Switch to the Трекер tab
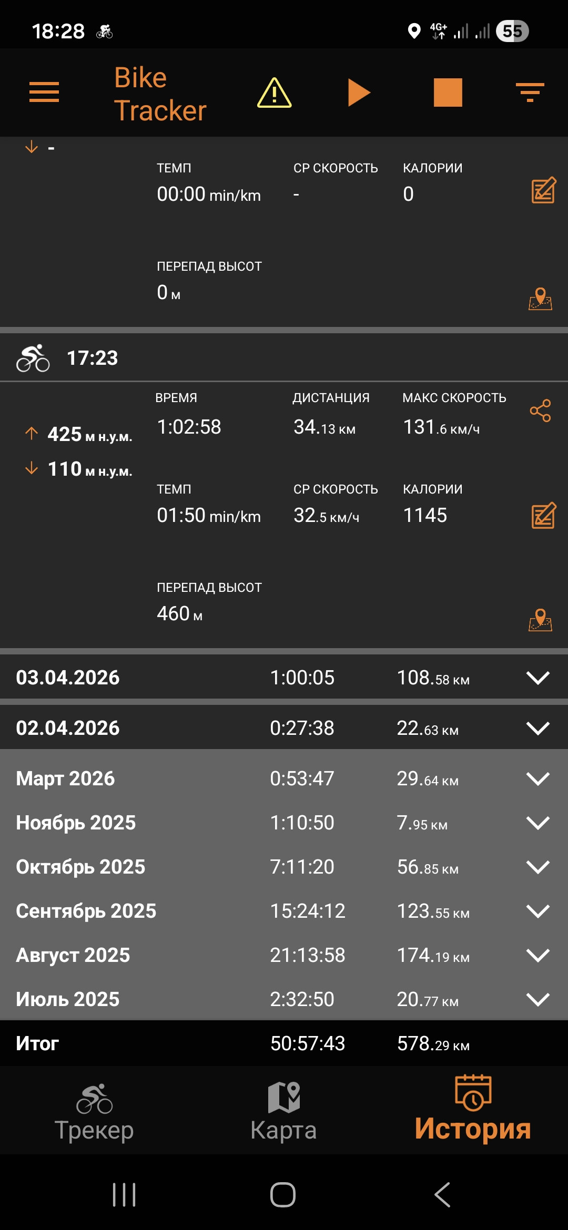Image resolution: width=568 pixels, height=1230 pixels. coord(95,1112)
